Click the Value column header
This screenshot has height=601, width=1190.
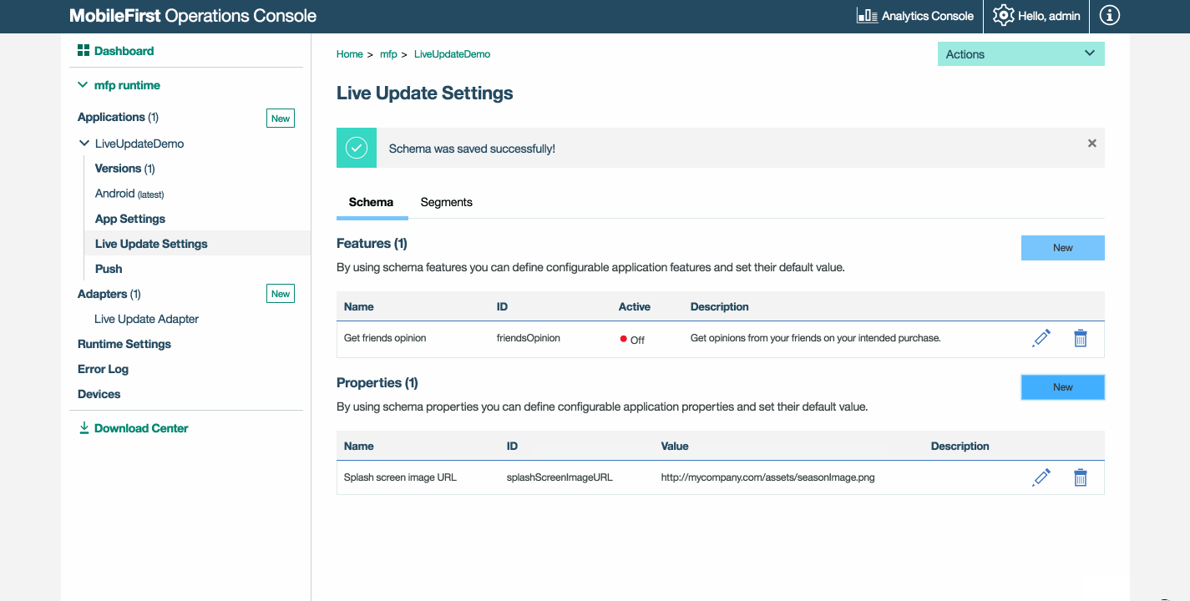pyautogui.click(x=675, y=446)
